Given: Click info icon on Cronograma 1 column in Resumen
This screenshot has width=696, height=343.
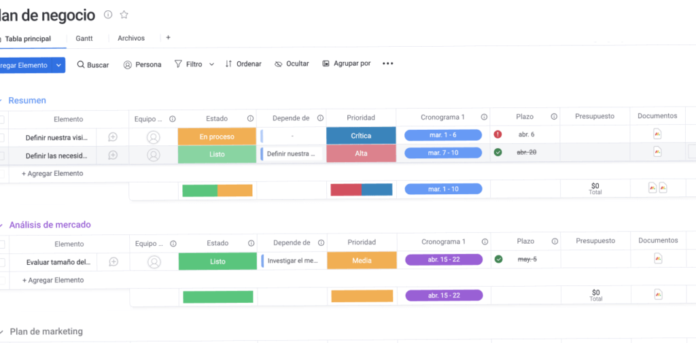Looking at the screenshot, I should point(484,118).
